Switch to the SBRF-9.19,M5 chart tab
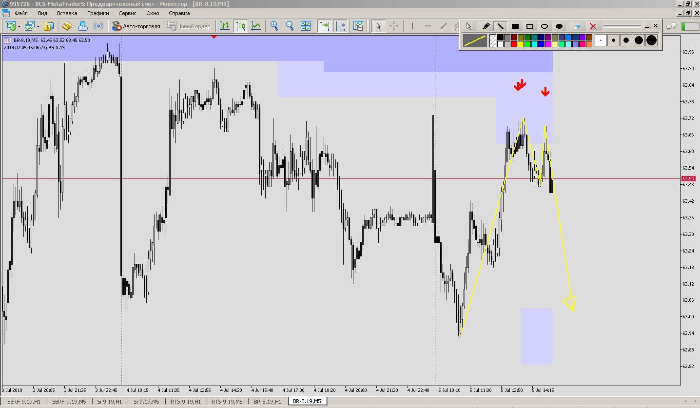The image size is (700, 408). pyautogui.click(x=69, y=402)
